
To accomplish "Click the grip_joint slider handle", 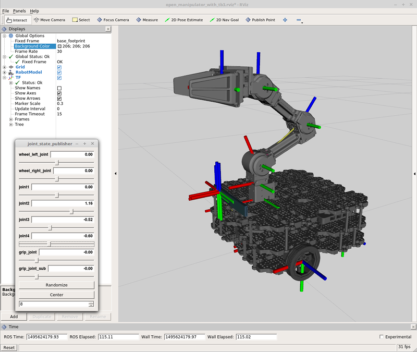I will 37,260.
